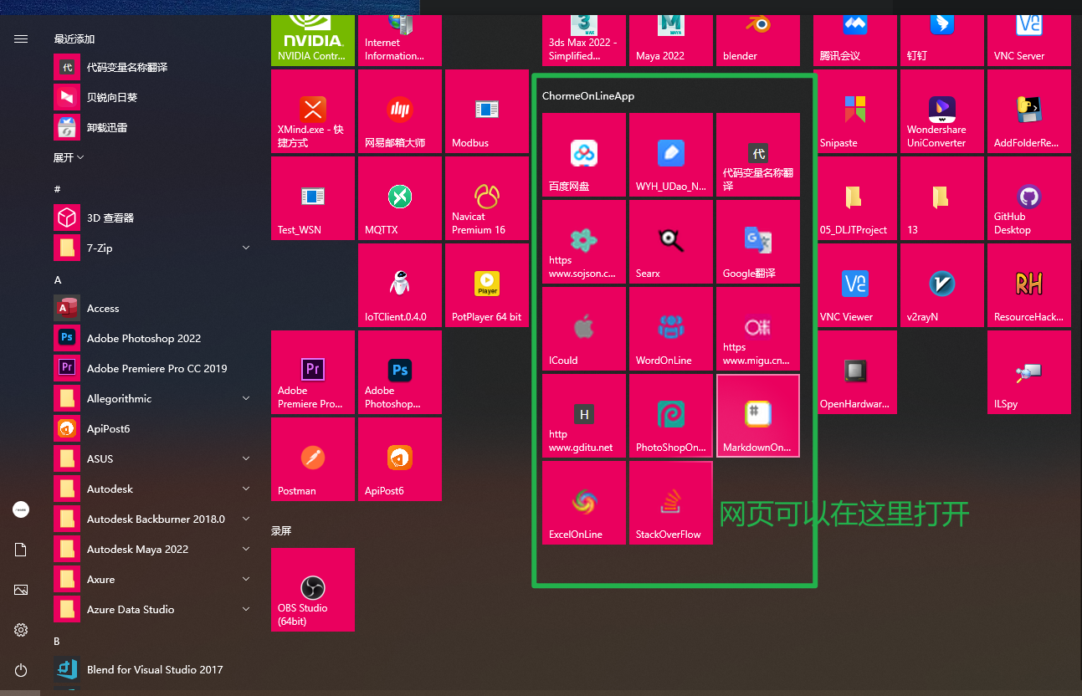The height and width of the screenshot is (696, 1082).
Task: Open the VNC Viewer tile
Action: (855, 285)
